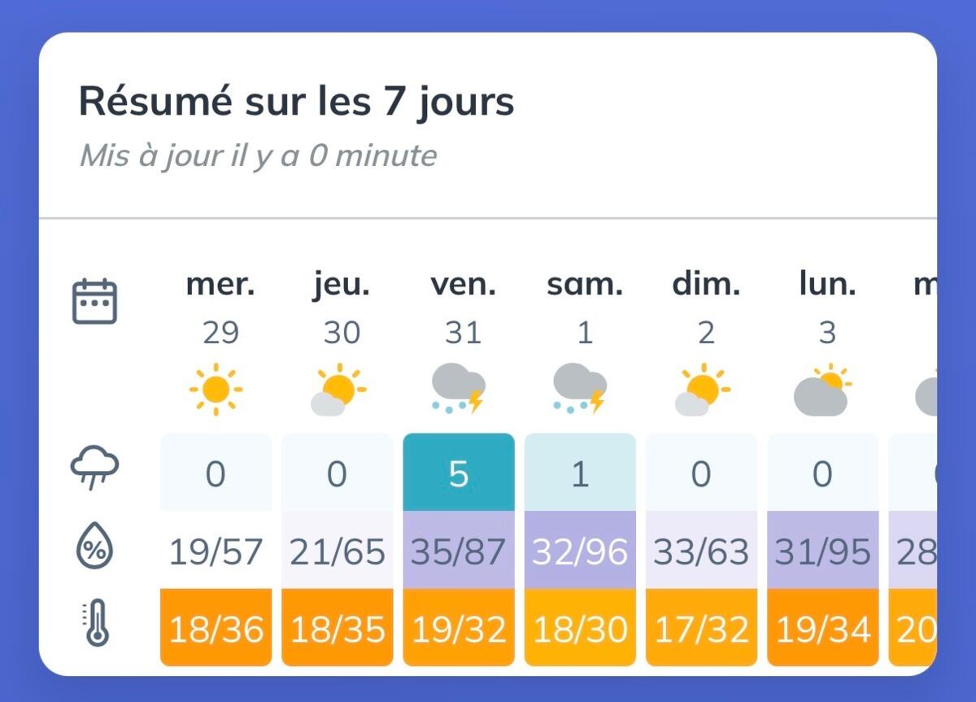Viewport: 976px width, 702px height.
Task: Click the sunny weather icon for mer. 29
Action: pyautogui.click(x=216, y=390)
